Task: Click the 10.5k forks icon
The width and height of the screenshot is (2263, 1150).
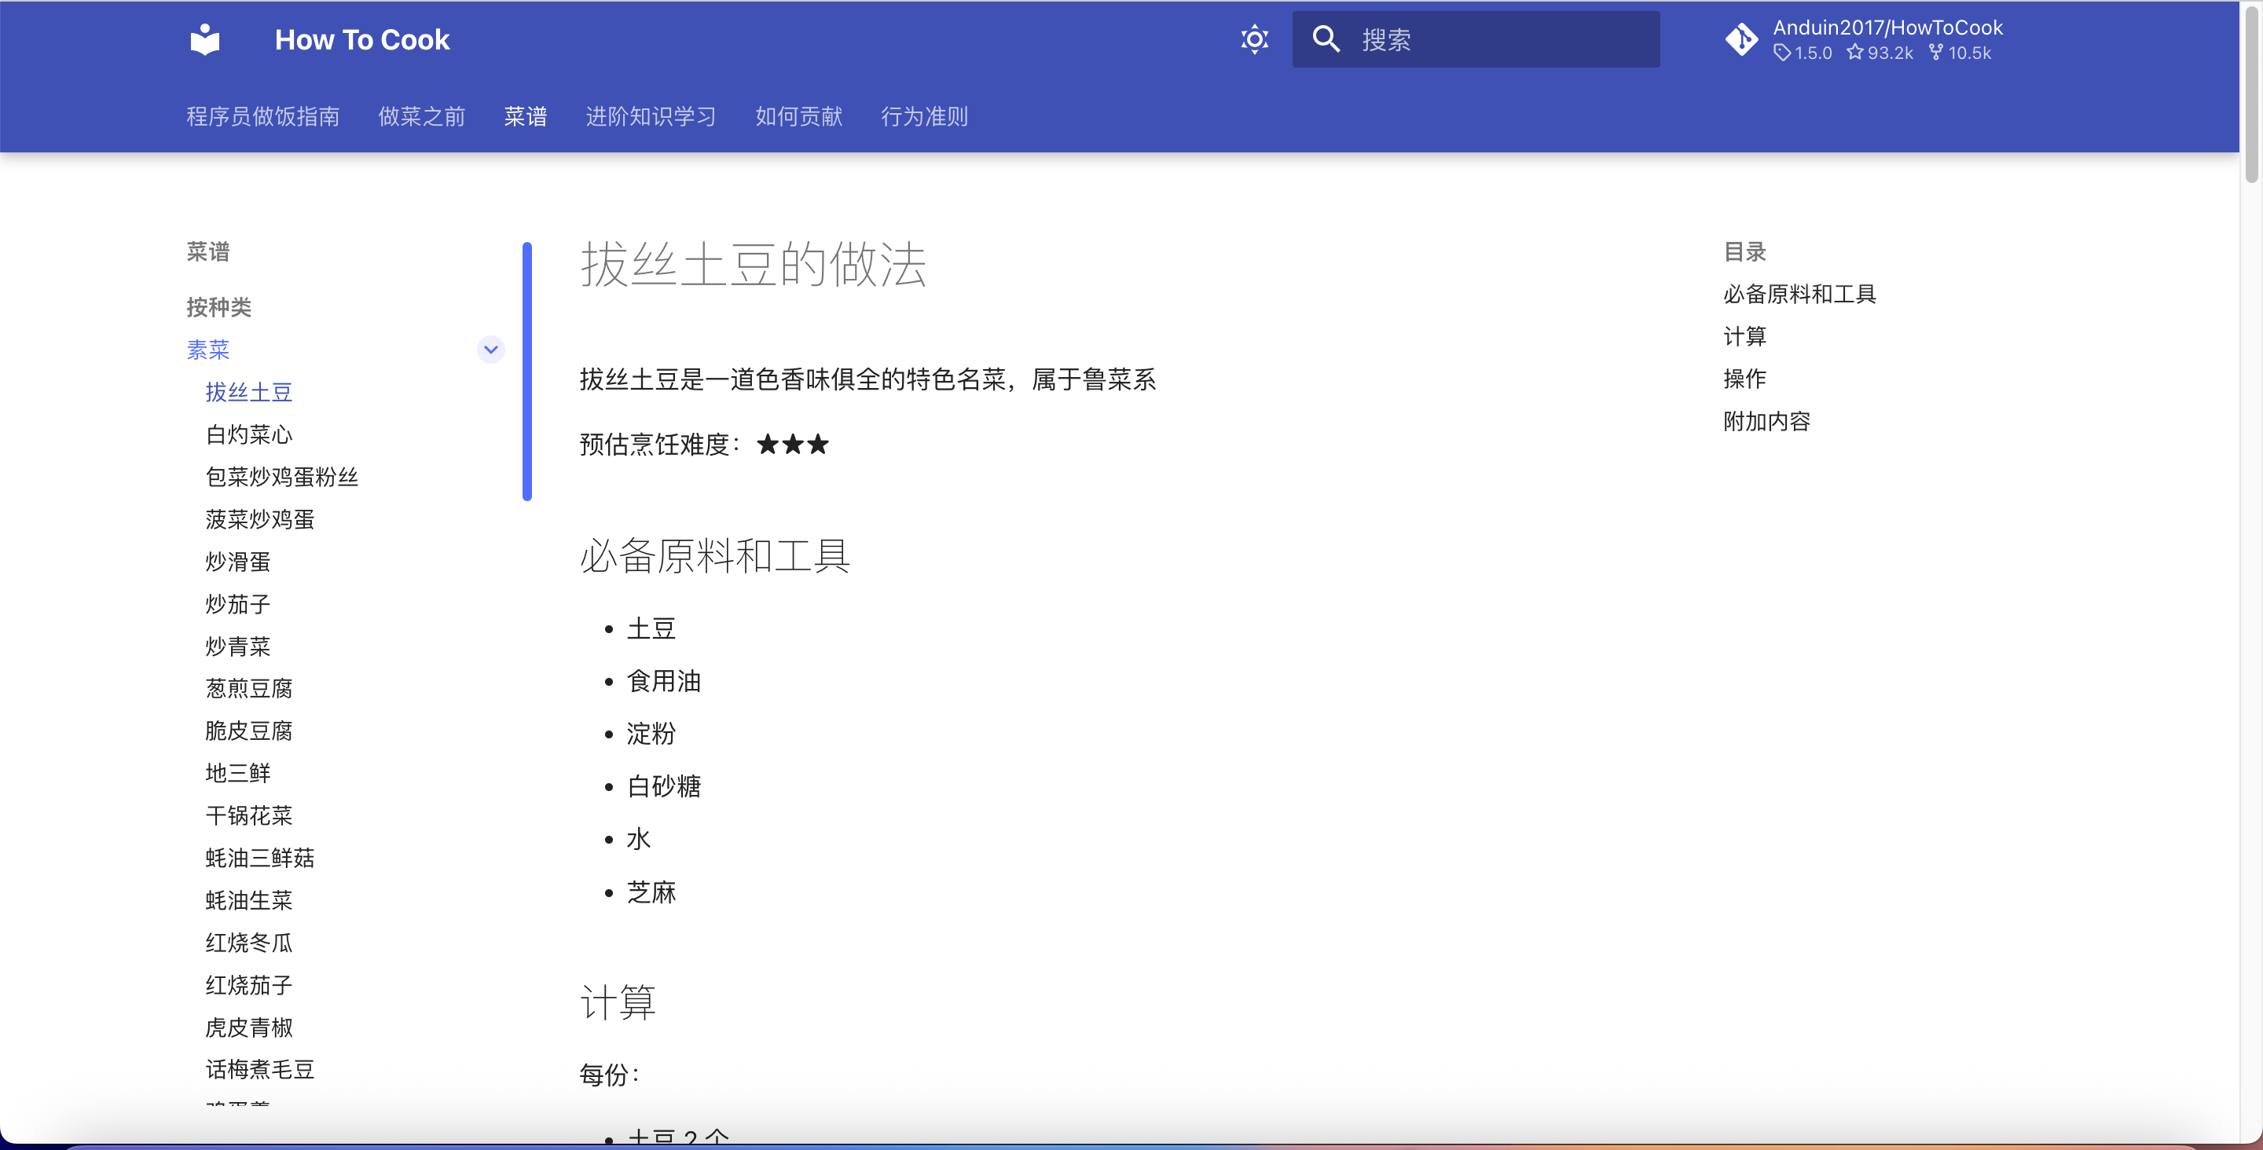Action: (x=1935, y=53)
